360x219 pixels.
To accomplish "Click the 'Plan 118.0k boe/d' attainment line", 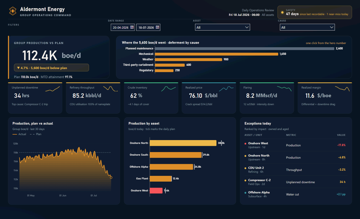I will point(43,77).
